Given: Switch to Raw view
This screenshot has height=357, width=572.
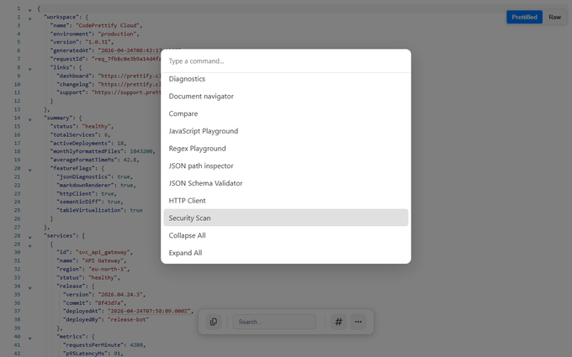Looking at the screenshot, I should tap(554, 17).
